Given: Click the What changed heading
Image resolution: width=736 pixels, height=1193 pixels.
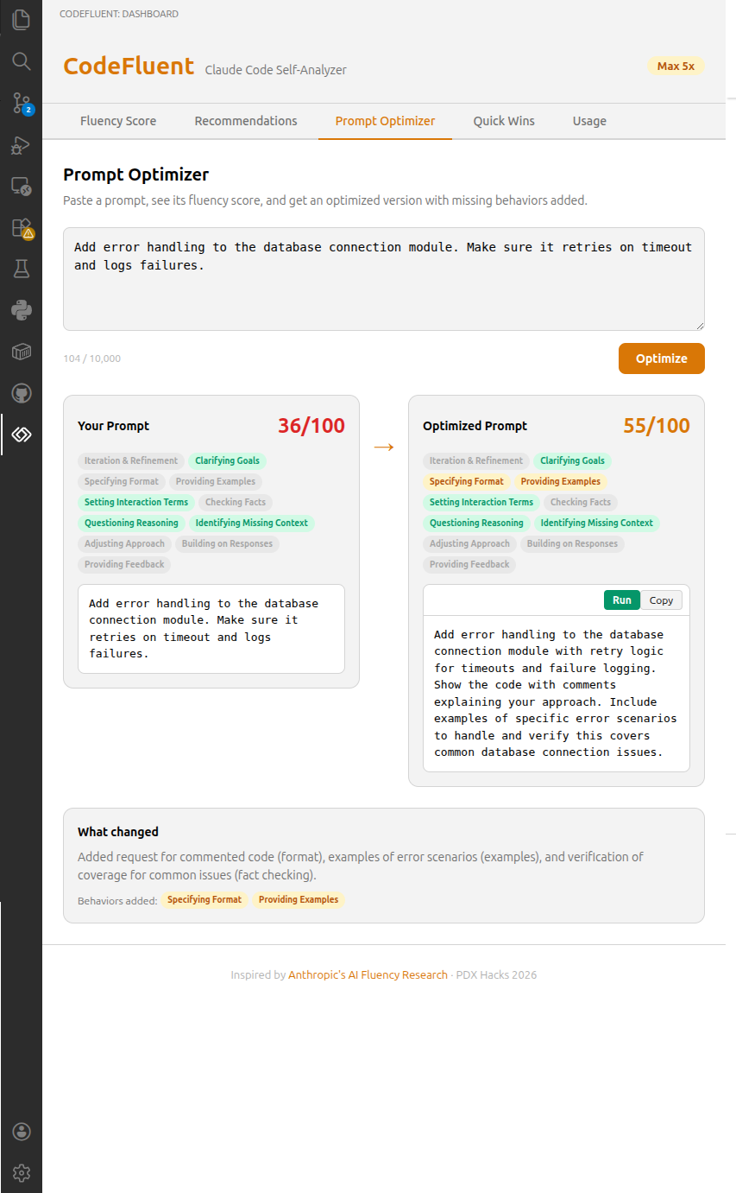Looking at the screenshot, I should point(118,832).
